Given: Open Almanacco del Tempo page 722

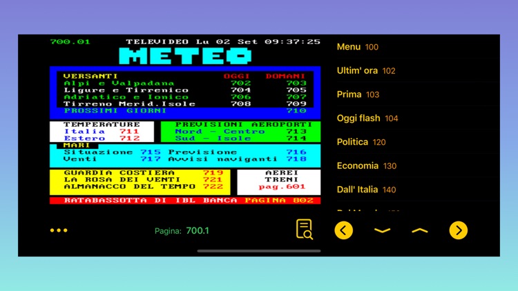Looking at the screenshot, I should coord(213,187).
